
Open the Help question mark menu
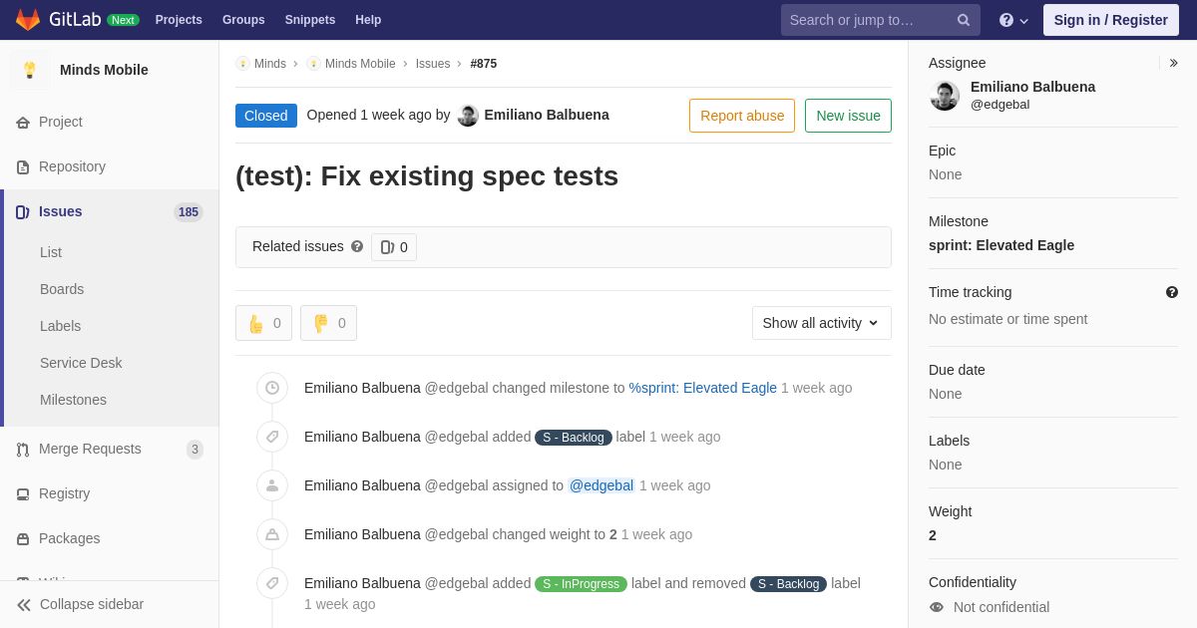(1013, 20)
